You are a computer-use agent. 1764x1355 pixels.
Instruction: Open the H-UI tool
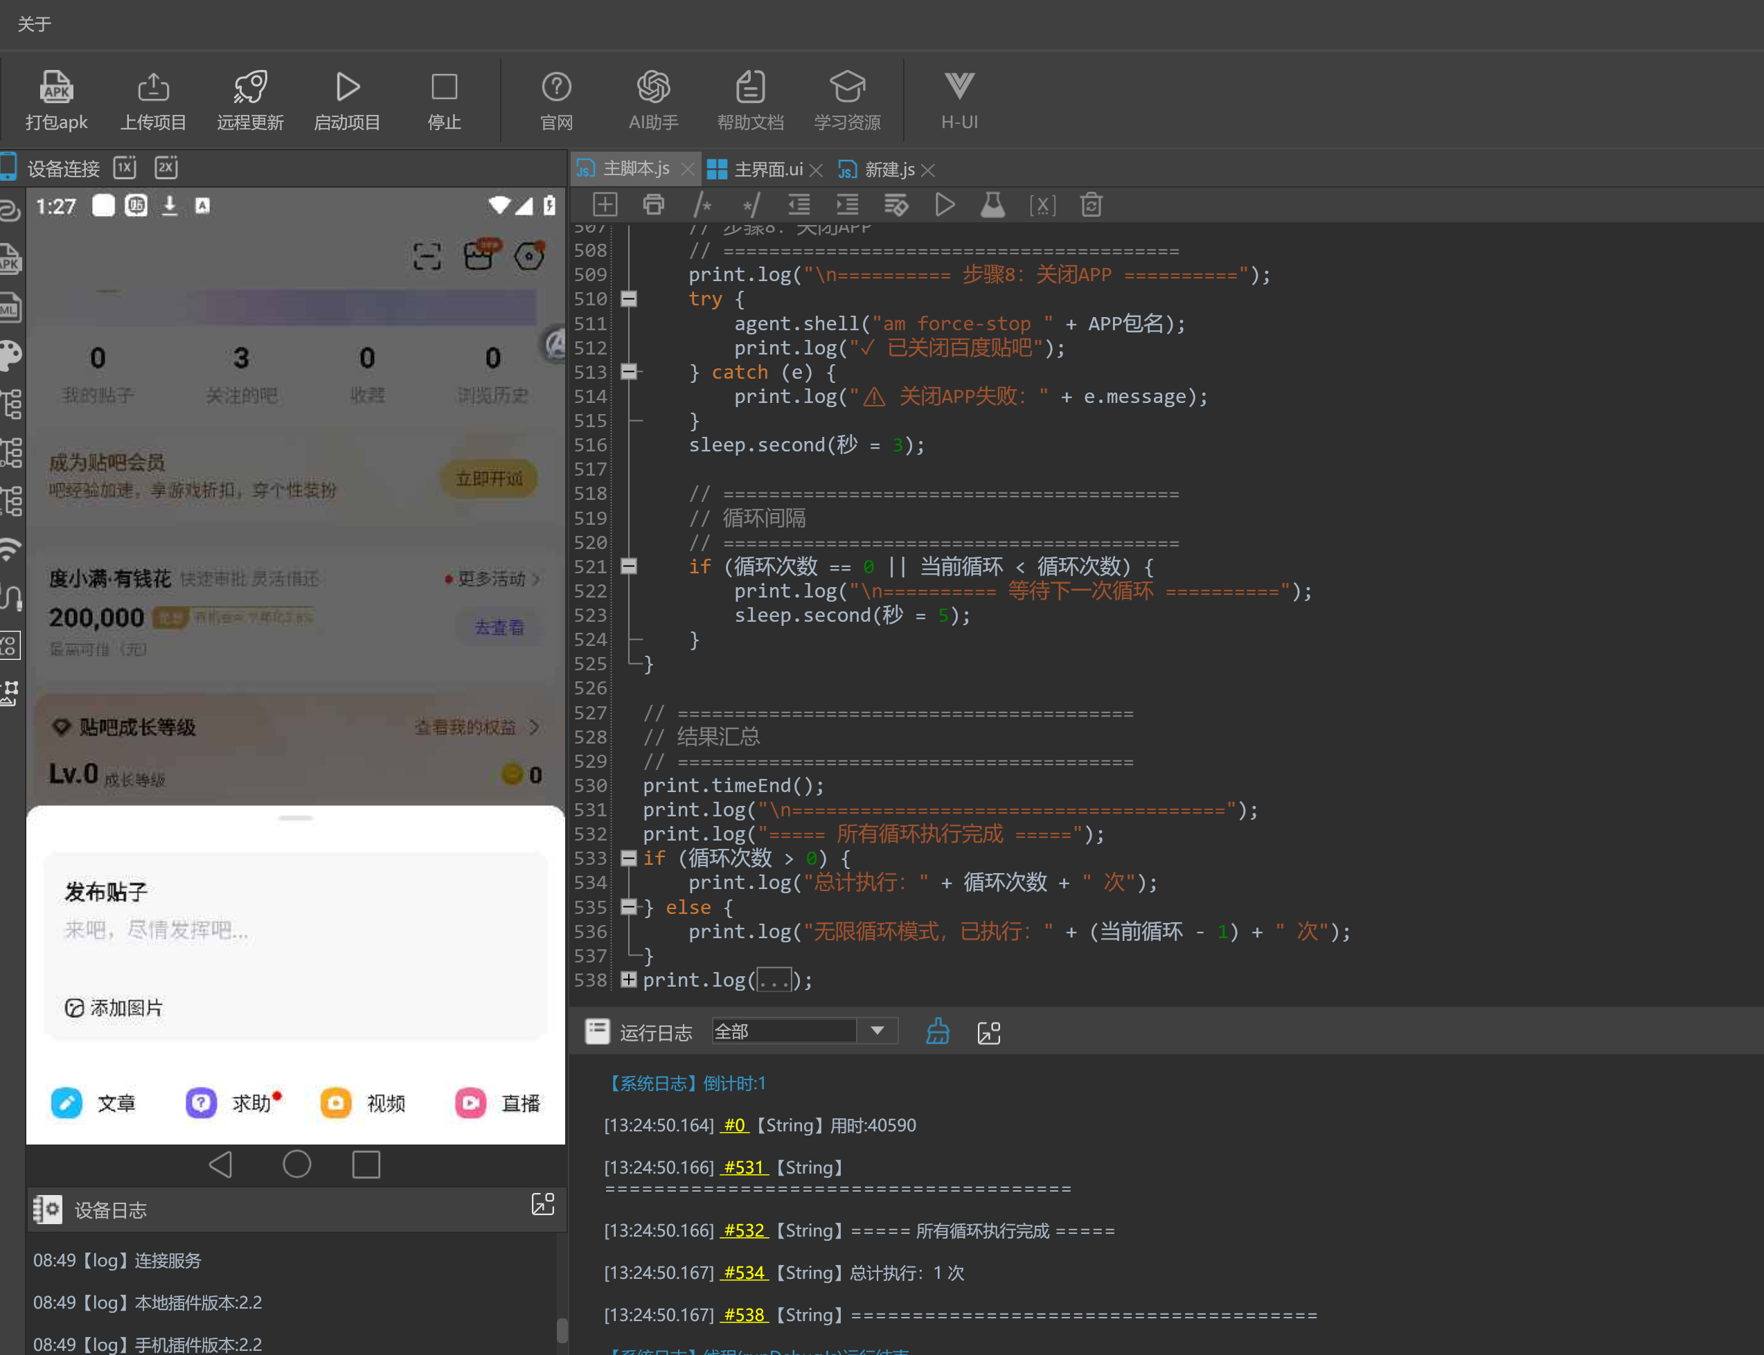coord(959,100)
